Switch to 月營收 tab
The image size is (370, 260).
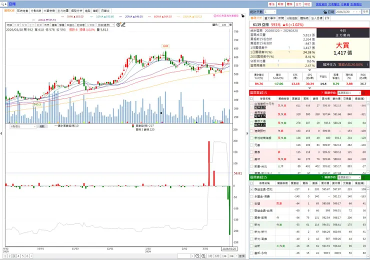pyautogui.click(x=105, y=11)
